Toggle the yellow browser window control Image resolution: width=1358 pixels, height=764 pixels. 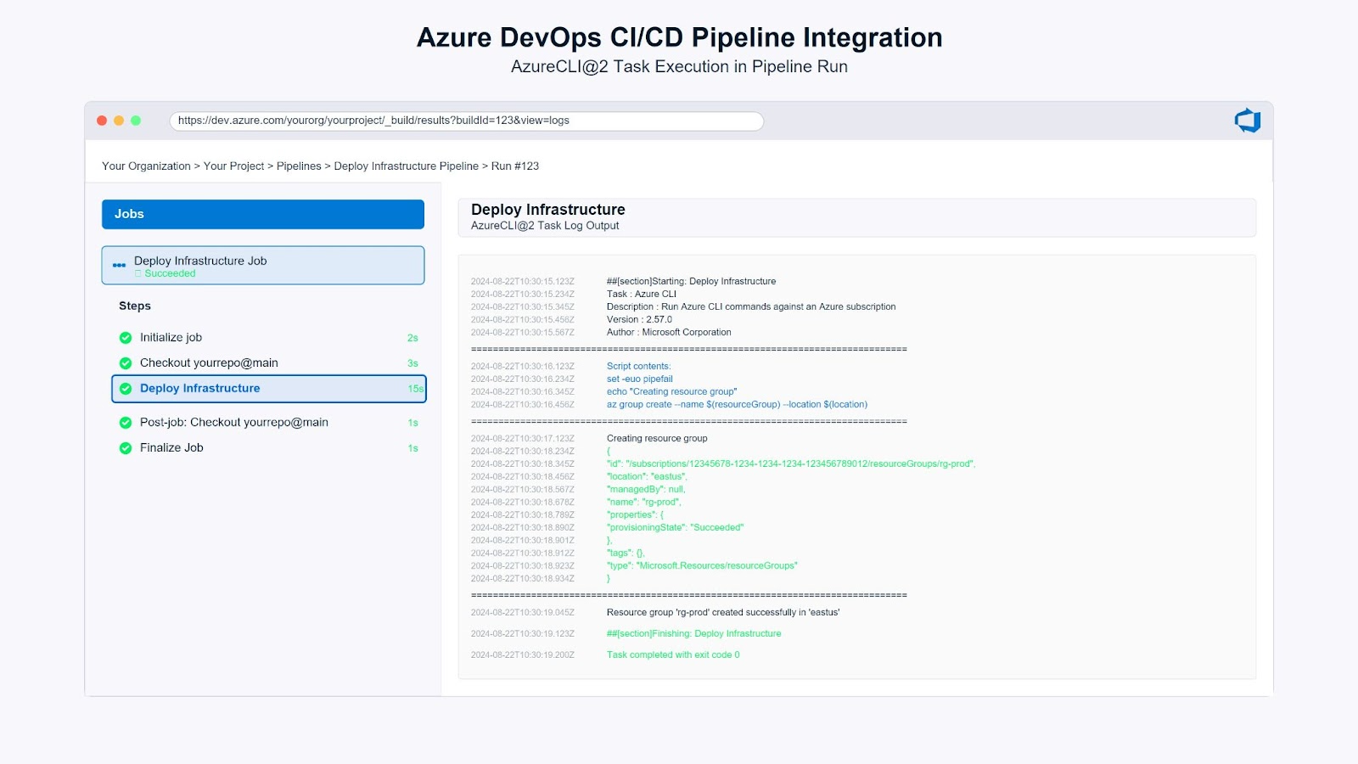(120, 120)
